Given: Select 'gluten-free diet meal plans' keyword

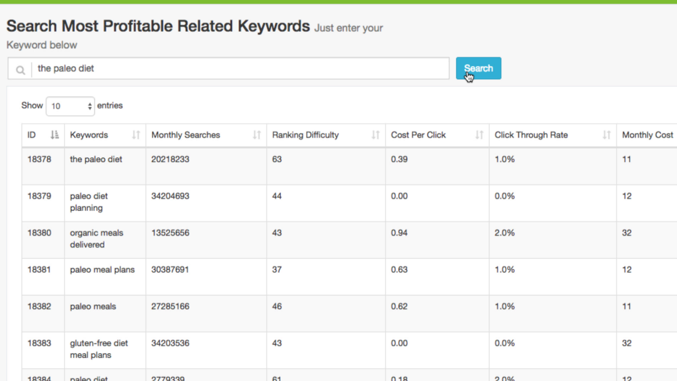Looking at the screenshot, I should (x=99, y=349).
